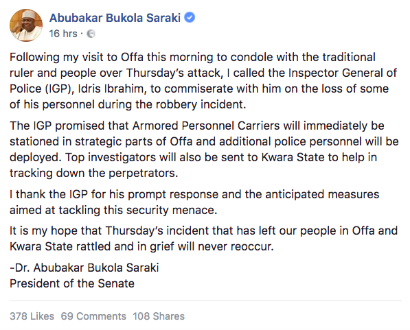View the 378 Likes list
Image resolution: width=410 pixels, height=330 pixels.
point(32,316)
